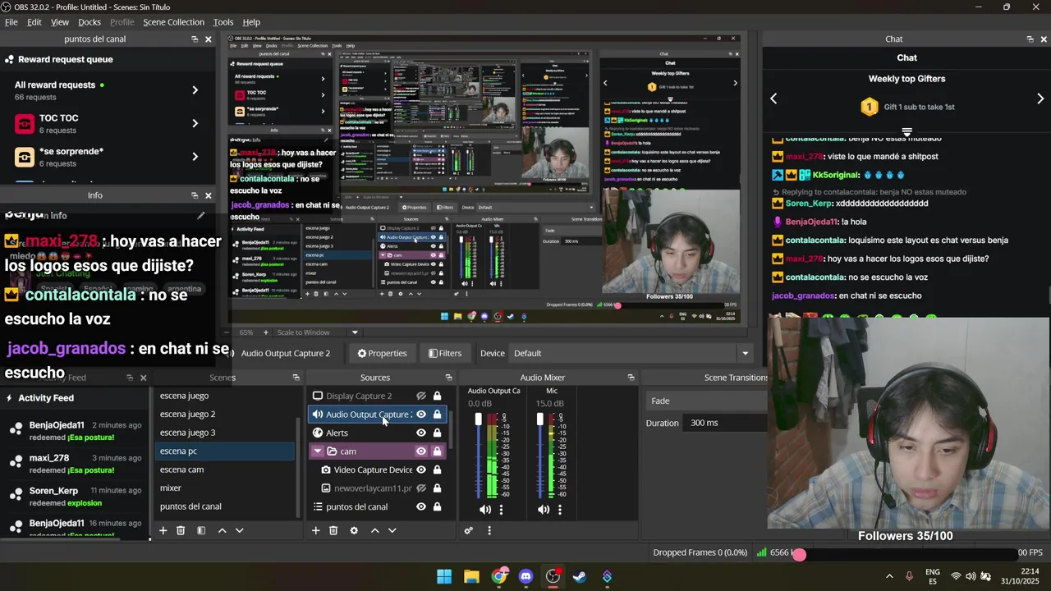Open Properties for Audio Output Capture 2
Screen dimensions: 1051x591
pos(382,354)
